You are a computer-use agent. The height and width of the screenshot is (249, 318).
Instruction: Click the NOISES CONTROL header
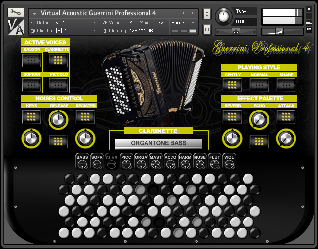[x=59, y=98]
